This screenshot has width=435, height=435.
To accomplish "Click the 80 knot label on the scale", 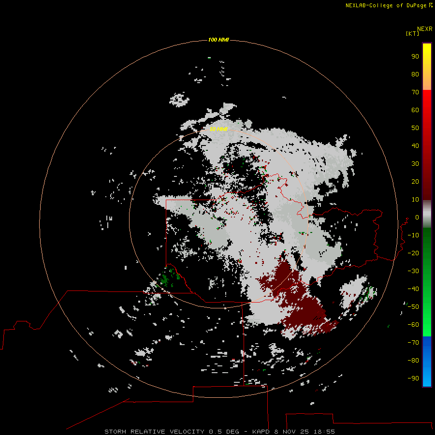I will point(415,74).
